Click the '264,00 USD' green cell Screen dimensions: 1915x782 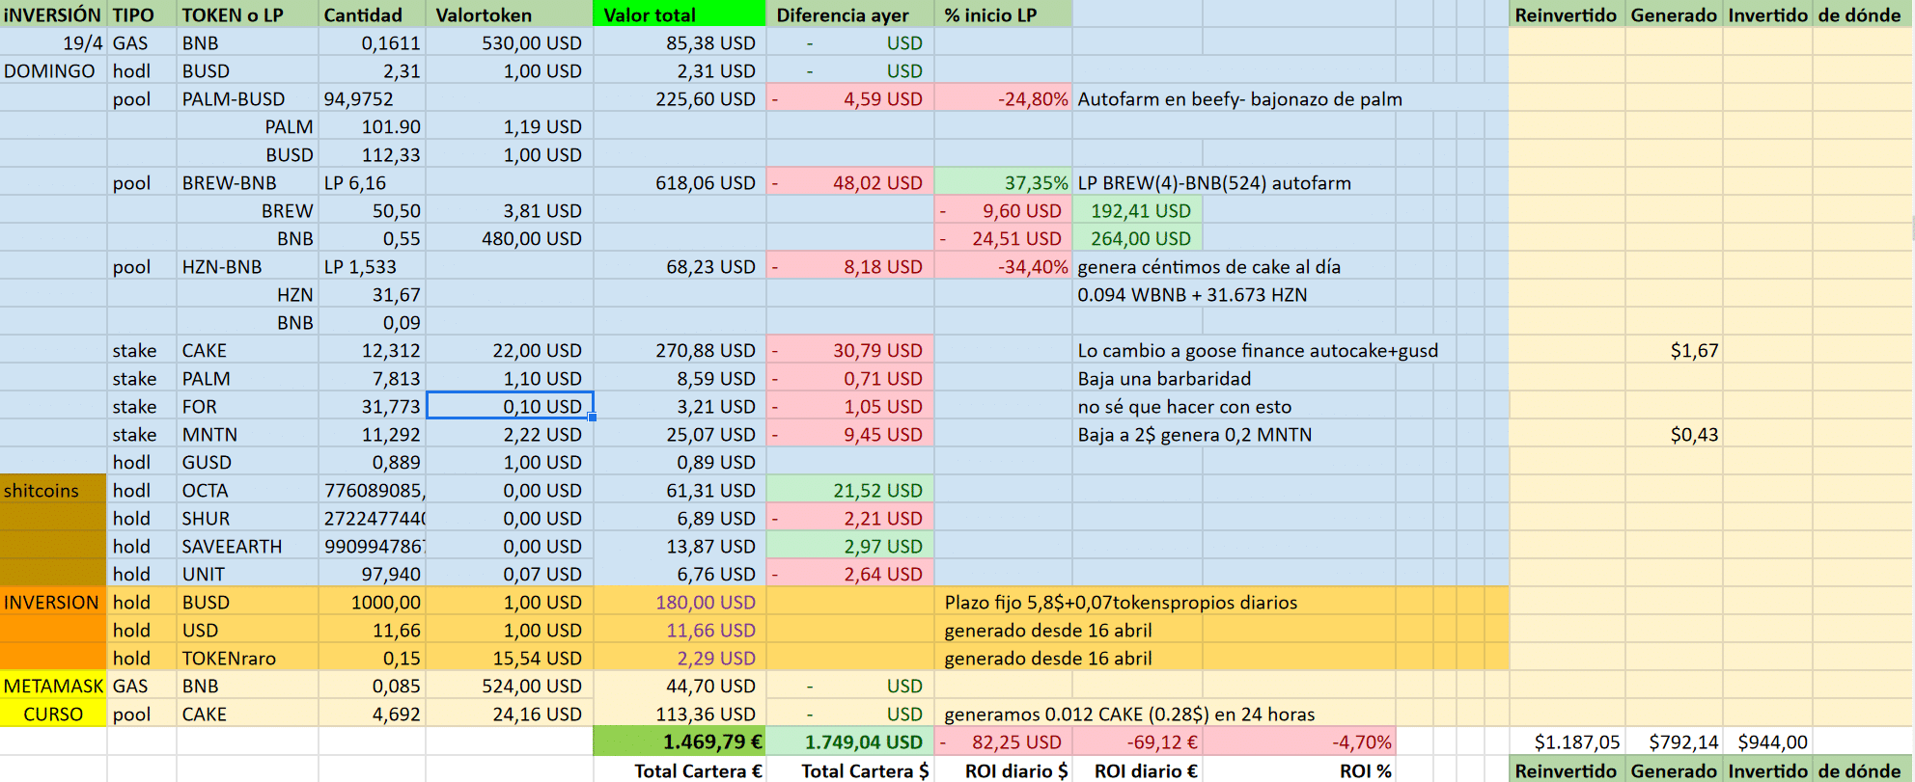(x=1137, y=238)
